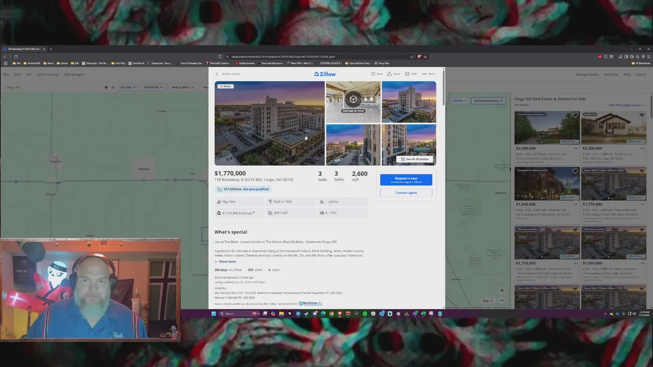Image resolution: width=653 pixels, height=367 pixels.
Task: Click Sell in Zillow top navigation
Action: (29, 74)
